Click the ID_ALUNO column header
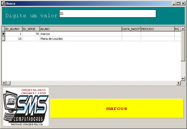187x129 pixels. [x=13, y=29]
